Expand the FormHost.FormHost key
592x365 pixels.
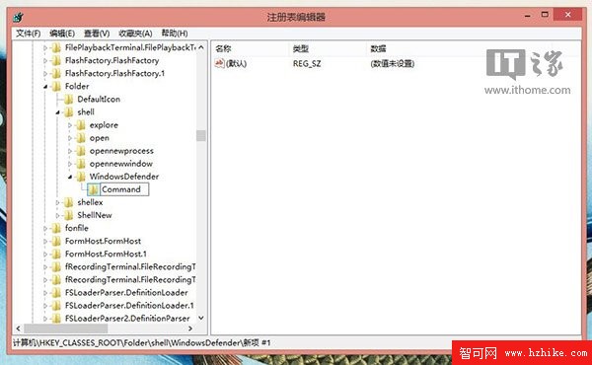point(45,241)
